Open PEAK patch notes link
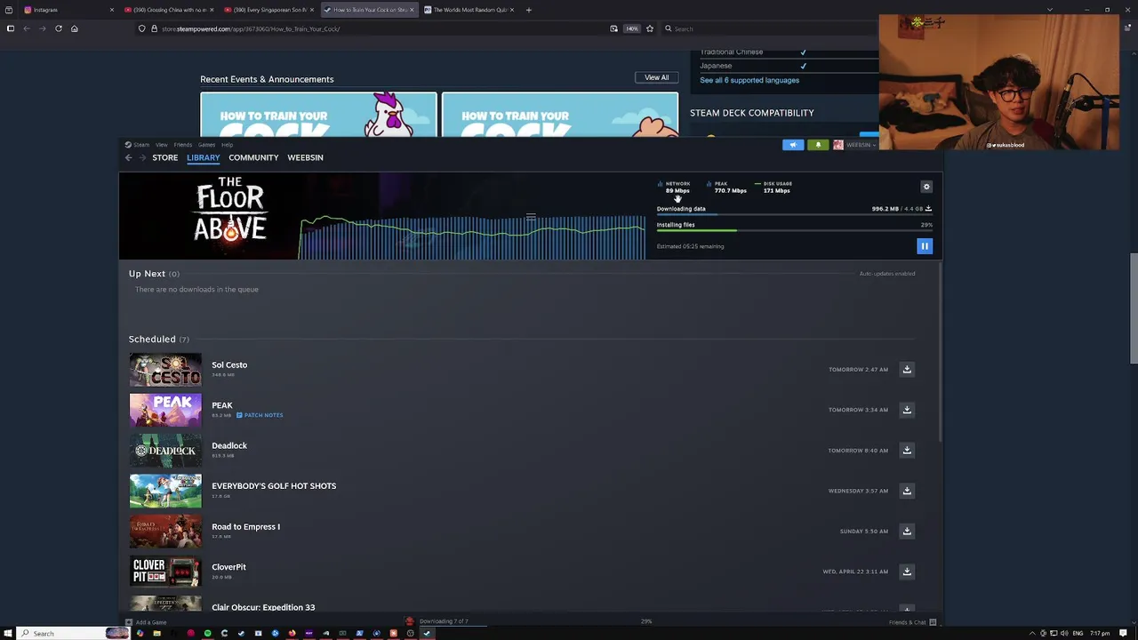 click(260, 415)
